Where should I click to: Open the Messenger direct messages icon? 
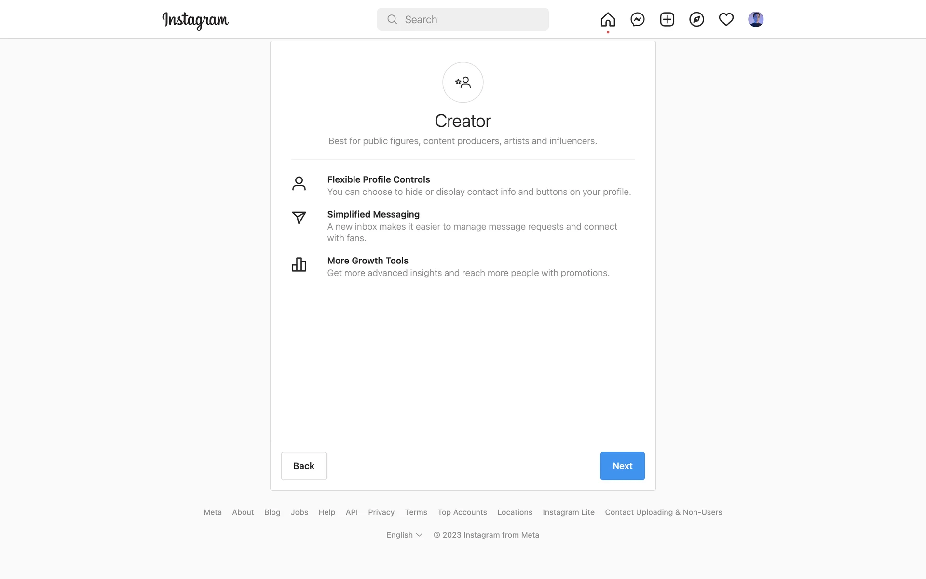pyautogui.click(x=637, y=20)
